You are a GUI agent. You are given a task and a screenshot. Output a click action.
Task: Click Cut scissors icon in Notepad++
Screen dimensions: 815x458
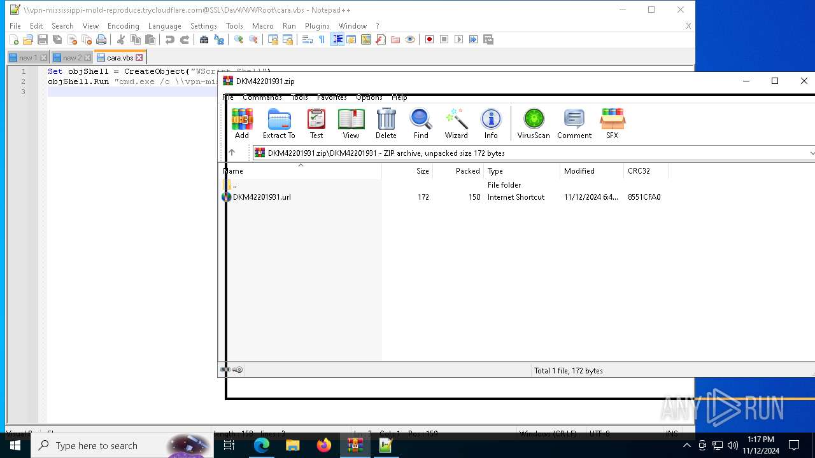click(121, 39)
